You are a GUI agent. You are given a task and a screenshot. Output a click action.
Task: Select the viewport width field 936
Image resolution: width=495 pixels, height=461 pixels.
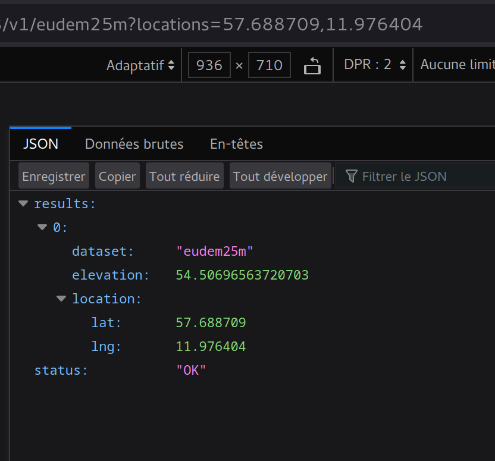(x=209, y=65)
